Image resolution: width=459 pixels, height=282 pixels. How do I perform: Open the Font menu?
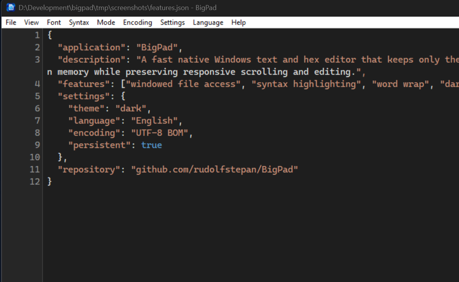(x=54, y=22)
